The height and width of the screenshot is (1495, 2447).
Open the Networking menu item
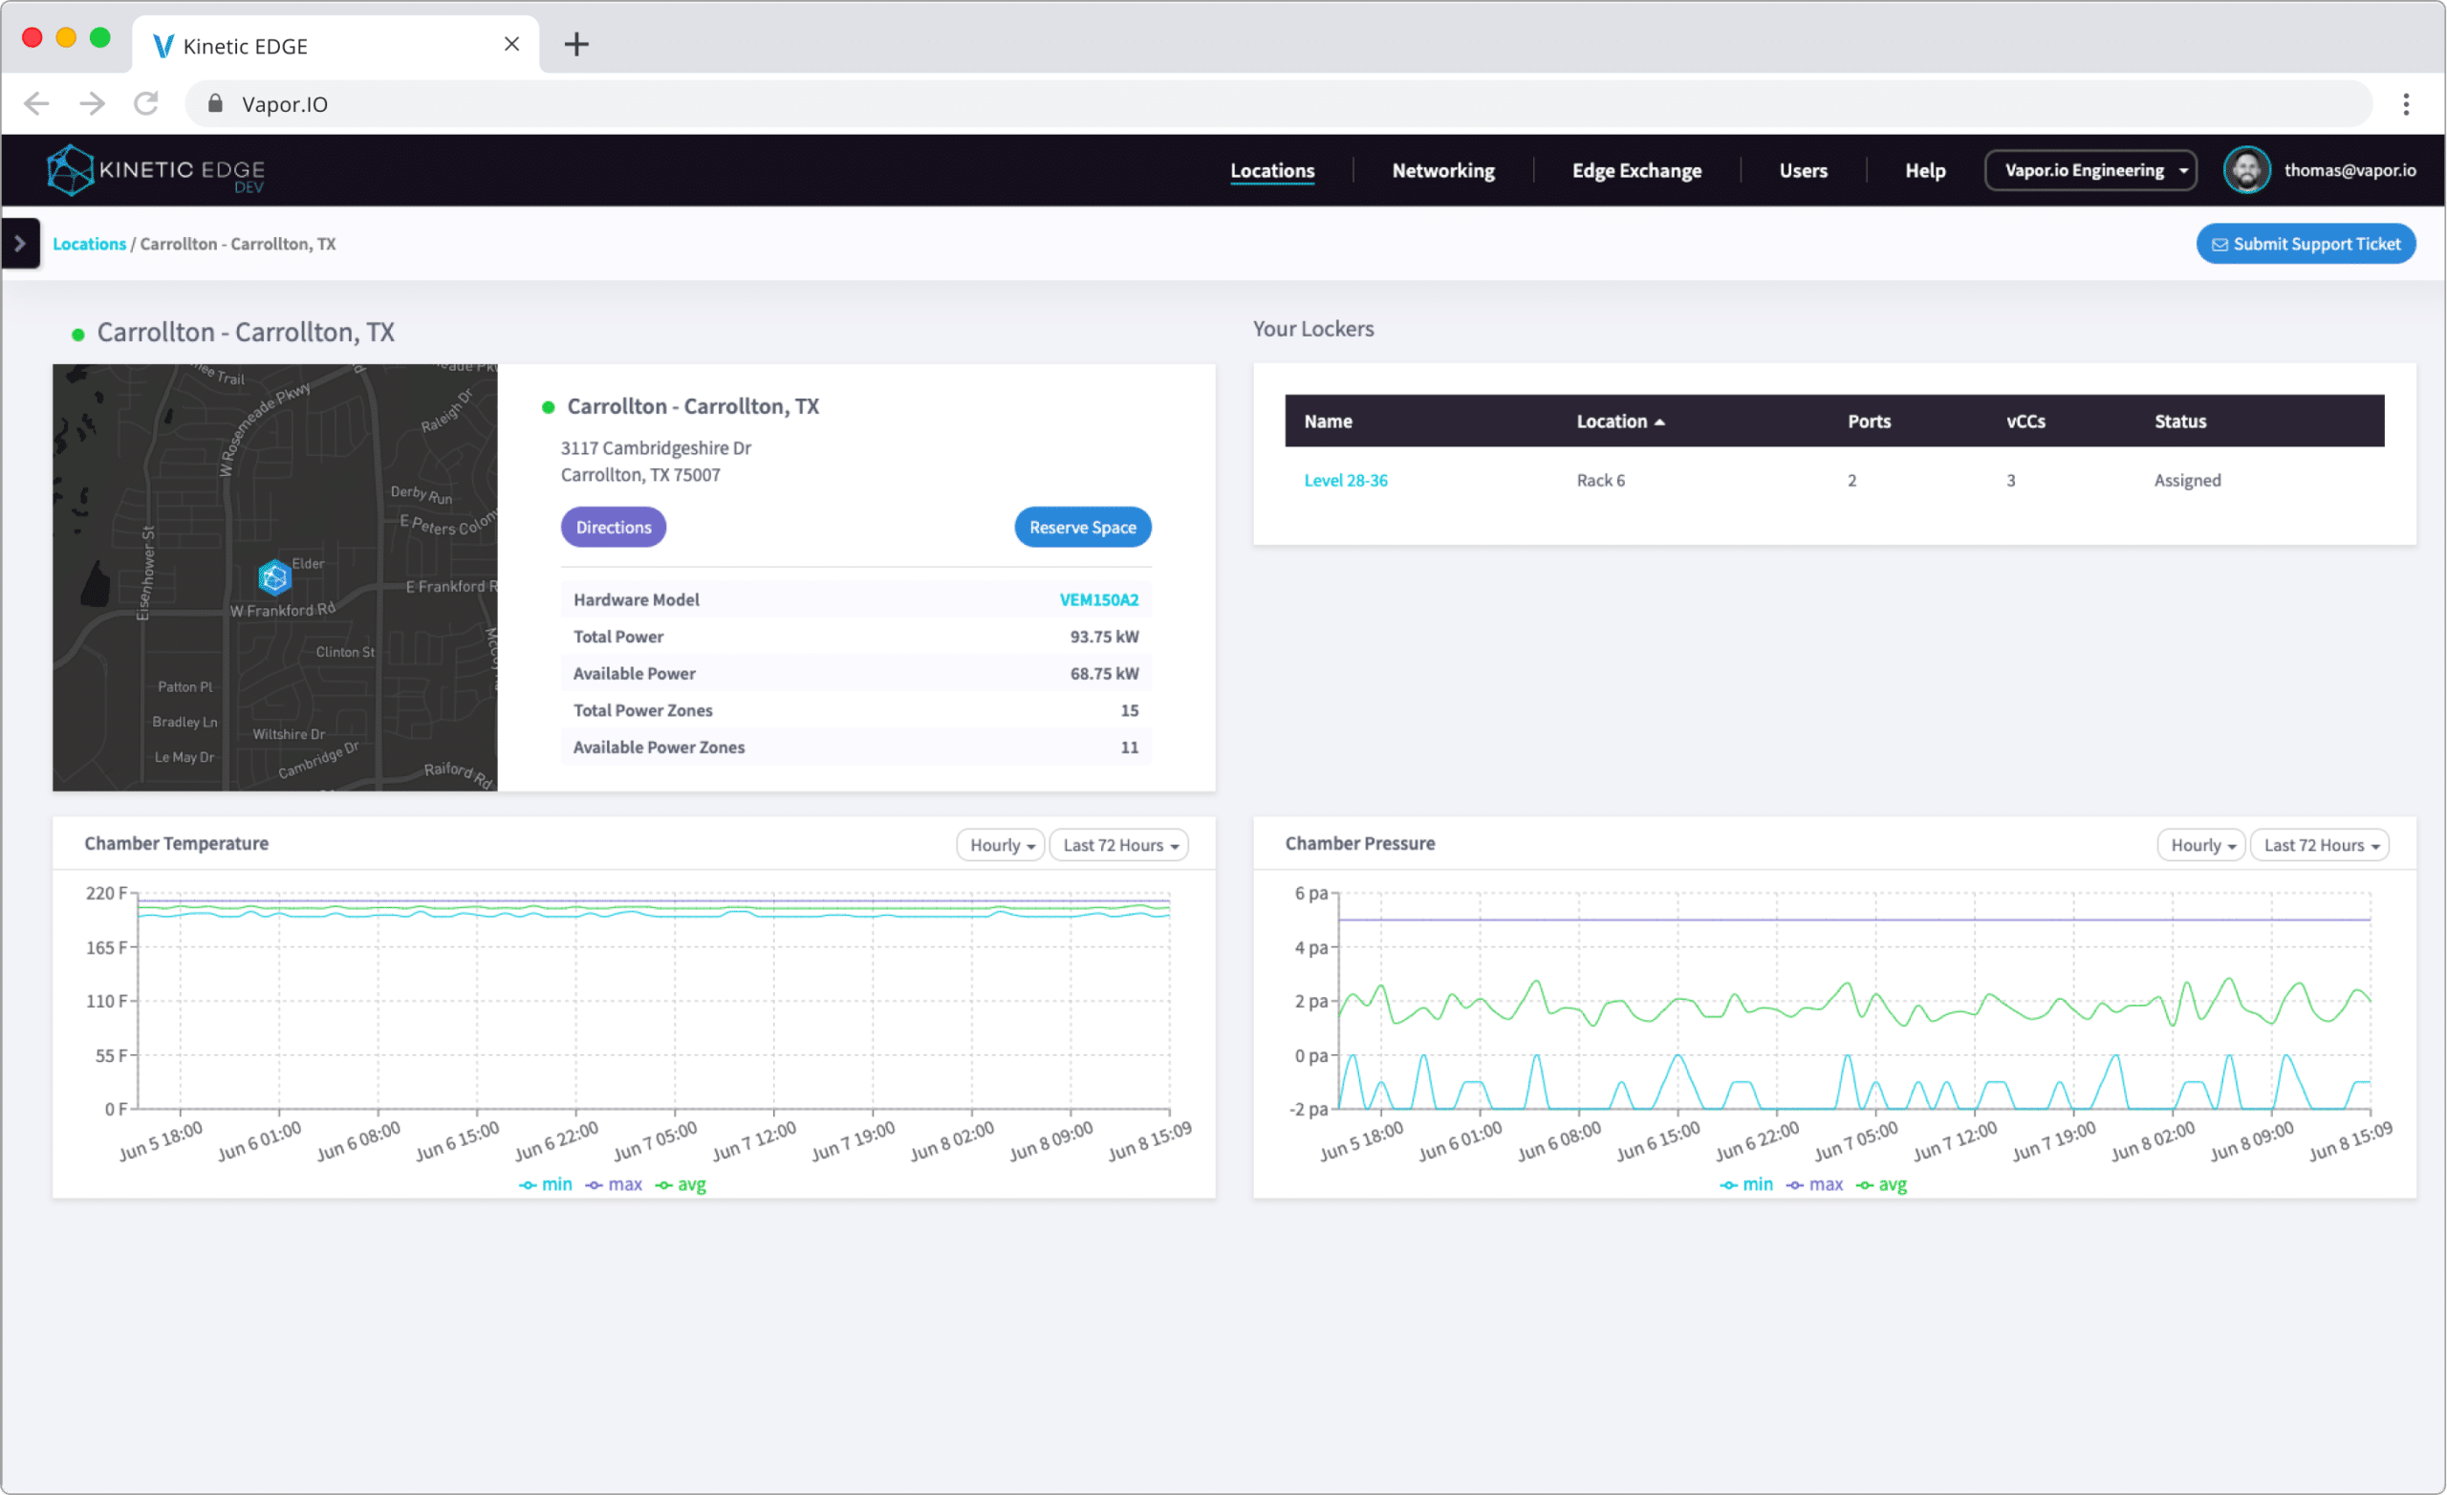1443,171
